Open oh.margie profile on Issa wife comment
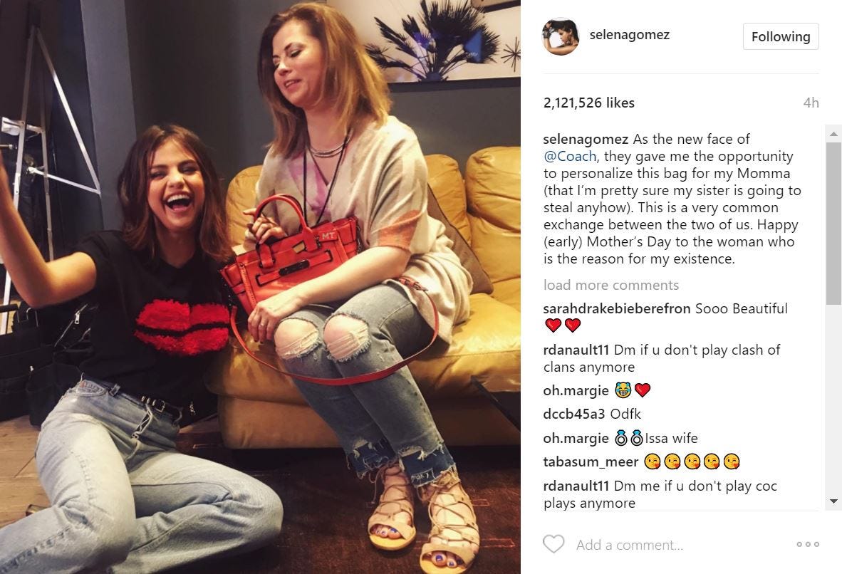 (x=576, y=439)
